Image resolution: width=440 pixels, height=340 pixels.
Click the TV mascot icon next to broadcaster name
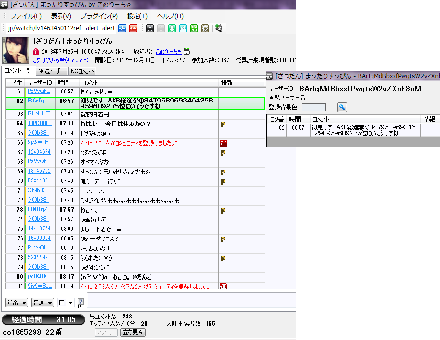click(x=186, y=51)
